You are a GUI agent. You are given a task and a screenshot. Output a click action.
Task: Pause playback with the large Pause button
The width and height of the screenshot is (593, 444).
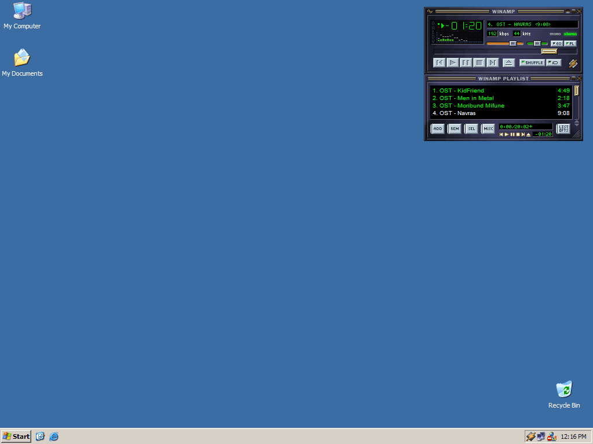(466, 62)
